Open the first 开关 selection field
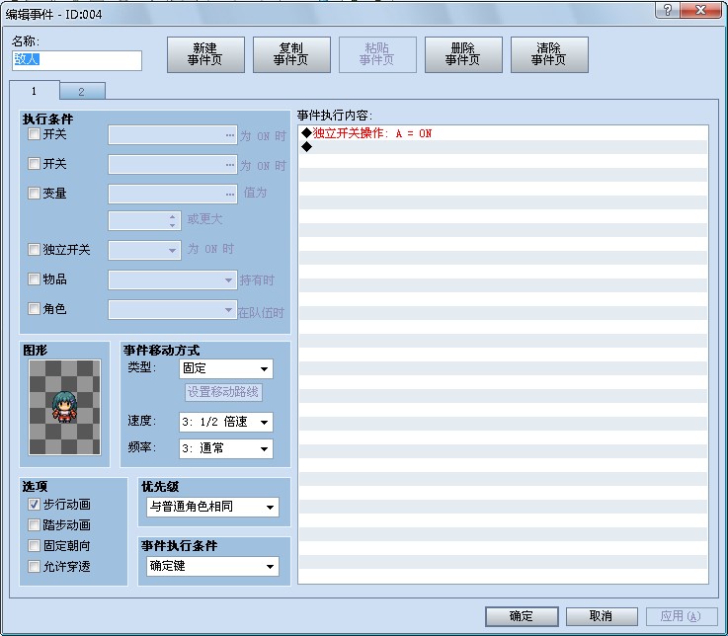Image resolution: width=728 pixels, height=636 pixels. tap(173, 135)
